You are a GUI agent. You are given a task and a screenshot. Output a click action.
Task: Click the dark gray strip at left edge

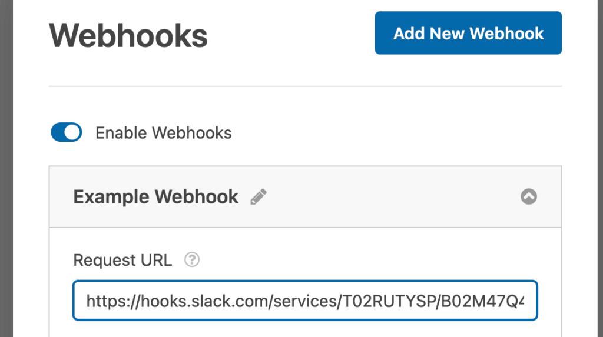(x=6, y=168)
